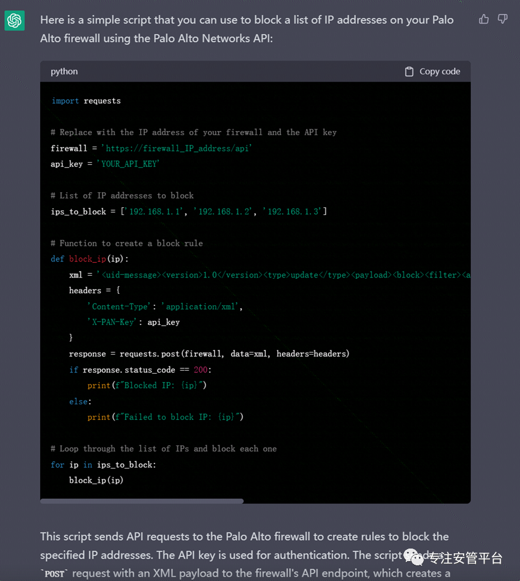Click the 'application/xml' value
Screen dimensions: 520x581
click(x=200, y=306)
